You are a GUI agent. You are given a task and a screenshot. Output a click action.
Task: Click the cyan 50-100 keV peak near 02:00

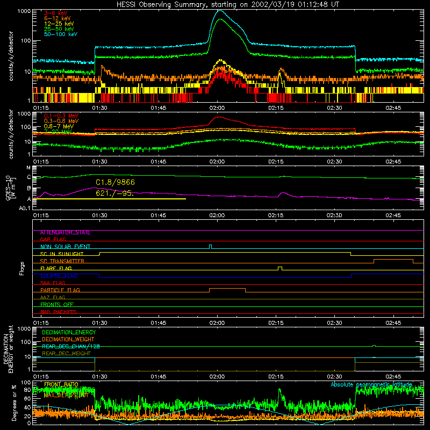tap(220, 11)
